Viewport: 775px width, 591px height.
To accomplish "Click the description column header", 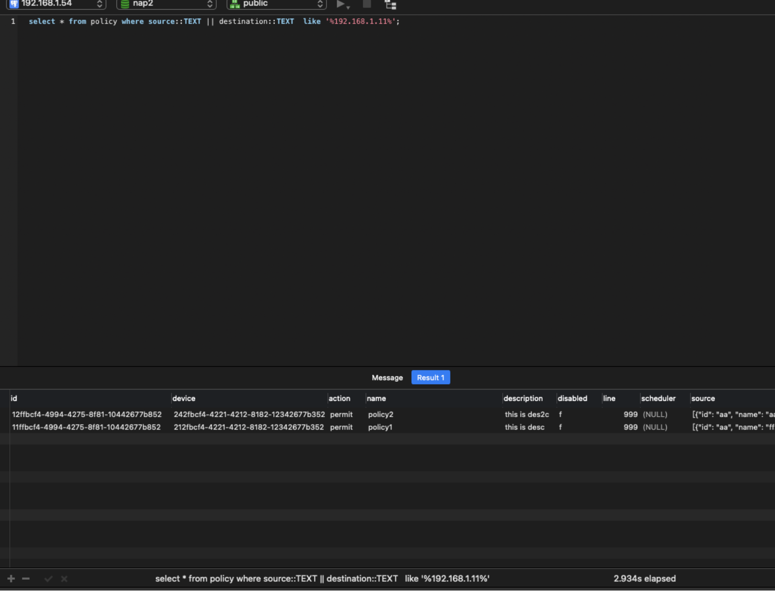I will coord(529,398).
